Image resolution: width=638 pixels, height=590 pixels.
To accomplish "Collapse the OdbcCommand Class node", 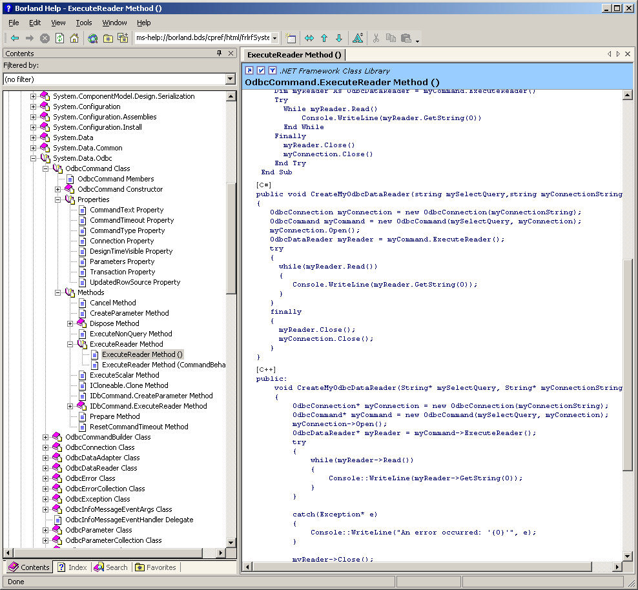I will (46, 168).
